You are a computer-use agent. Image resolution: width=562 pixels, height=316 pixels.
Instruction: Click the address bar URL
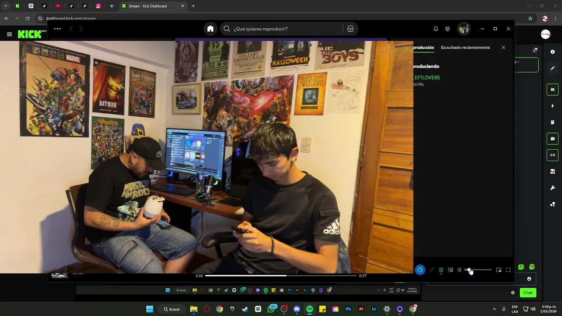tap(71, 18)
